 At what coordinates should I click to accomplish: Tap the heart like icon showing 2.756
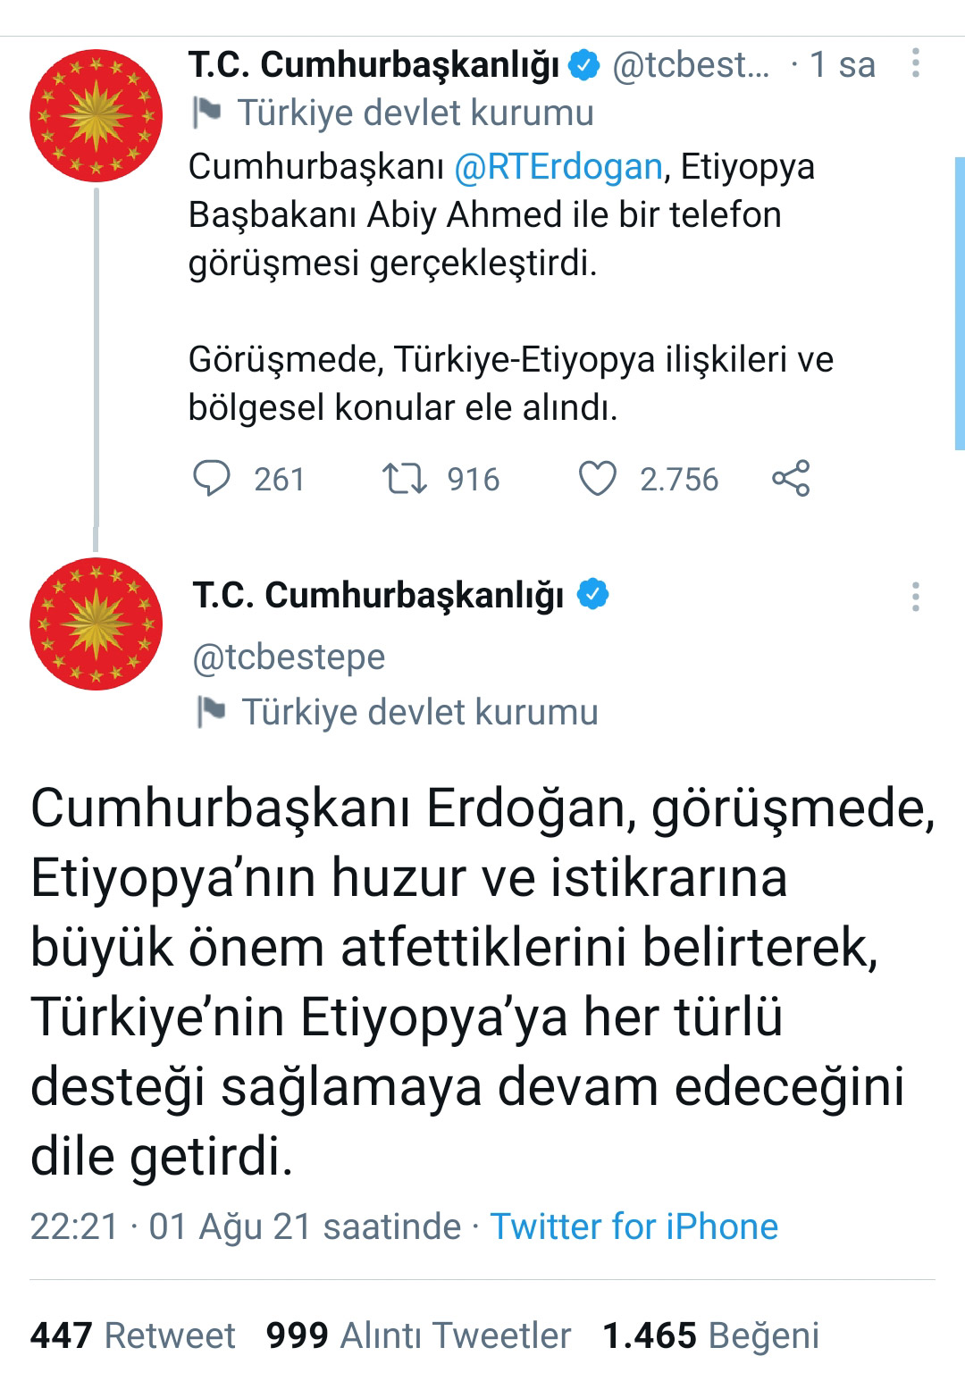click(x=598, y=479)
